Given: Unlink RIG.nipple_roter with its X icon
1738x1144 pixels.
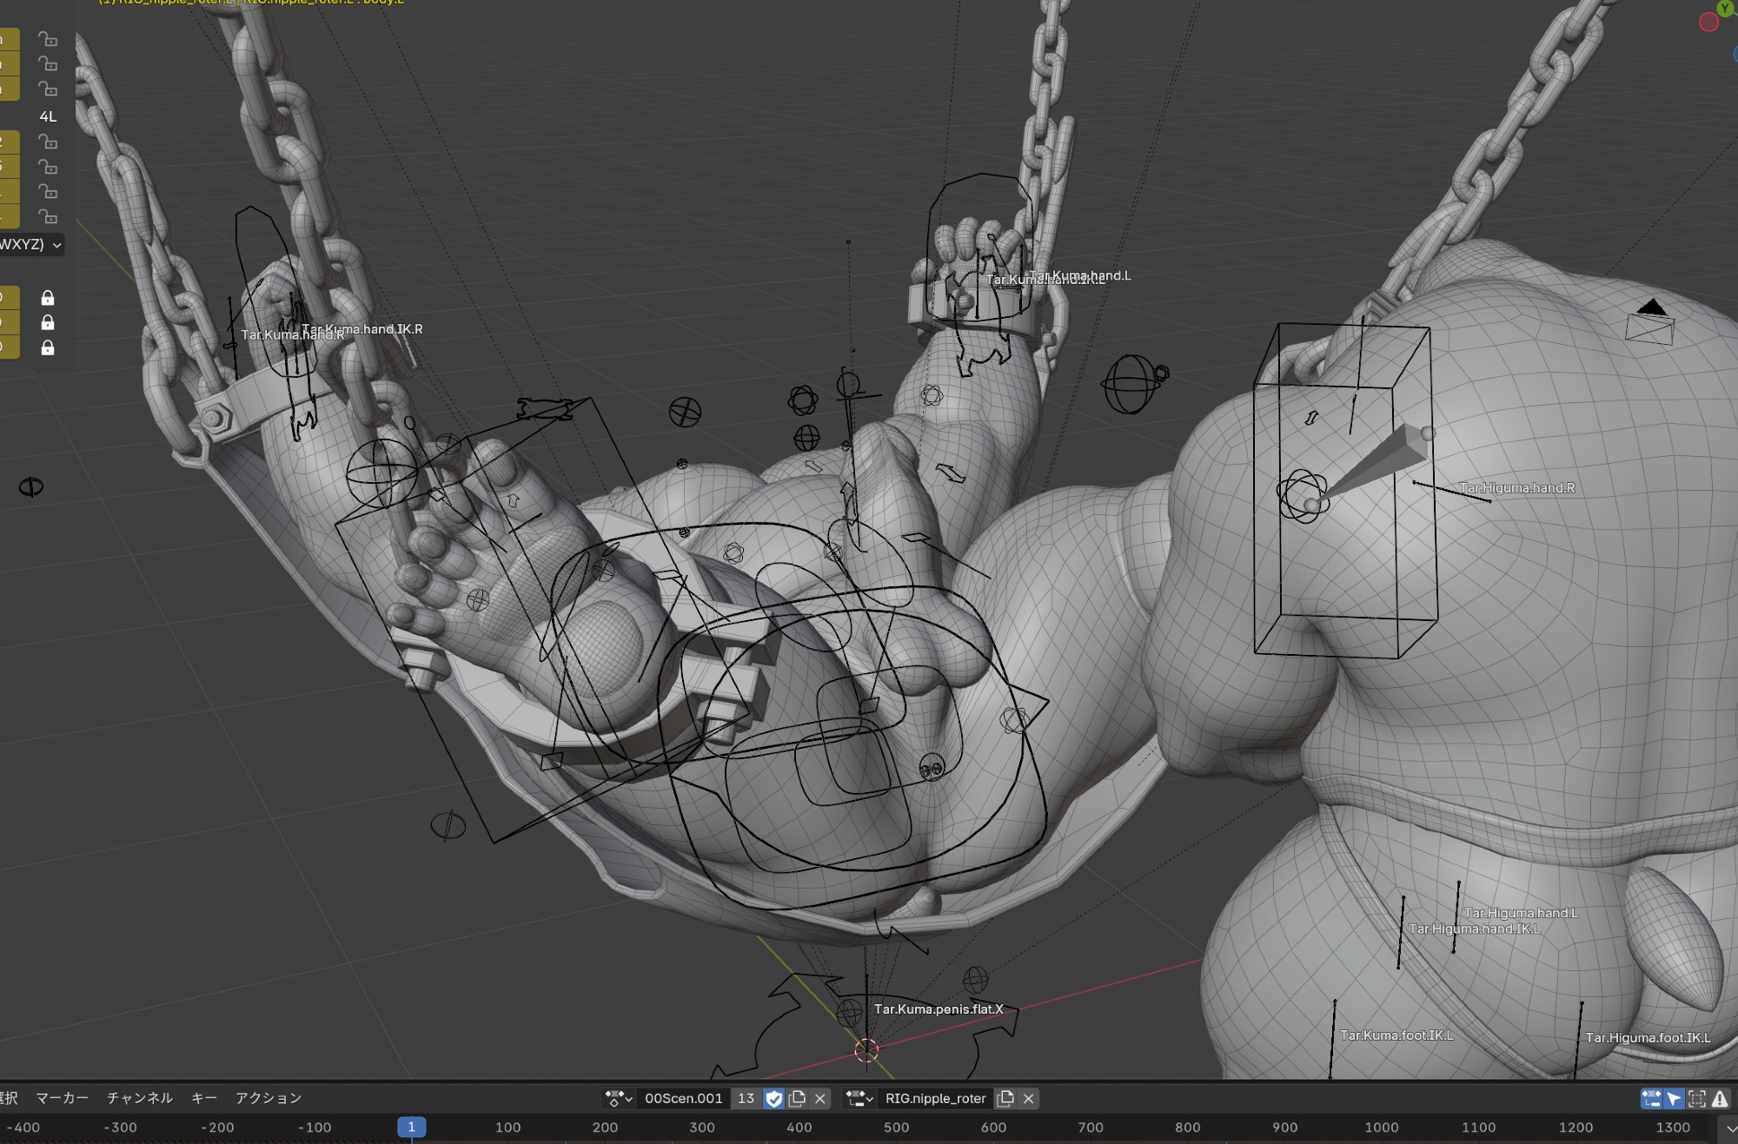Looking at the screenshot, I should pos(1029,1099).
